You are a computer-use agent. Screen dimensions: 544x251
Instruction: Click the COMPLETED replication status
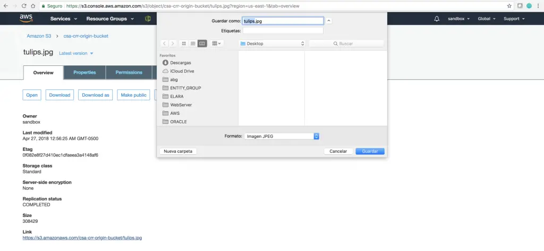[x=37, y=205]
